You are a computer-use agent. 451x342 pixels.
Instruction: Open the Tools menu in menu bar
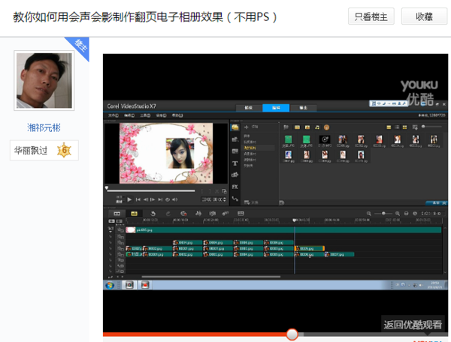pyautogui.click(x=145, y=115)
